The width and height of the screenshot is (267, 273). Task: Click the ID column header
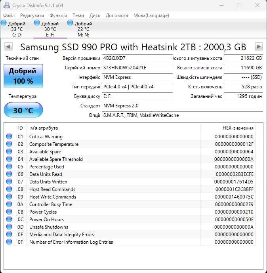(20, 128)
